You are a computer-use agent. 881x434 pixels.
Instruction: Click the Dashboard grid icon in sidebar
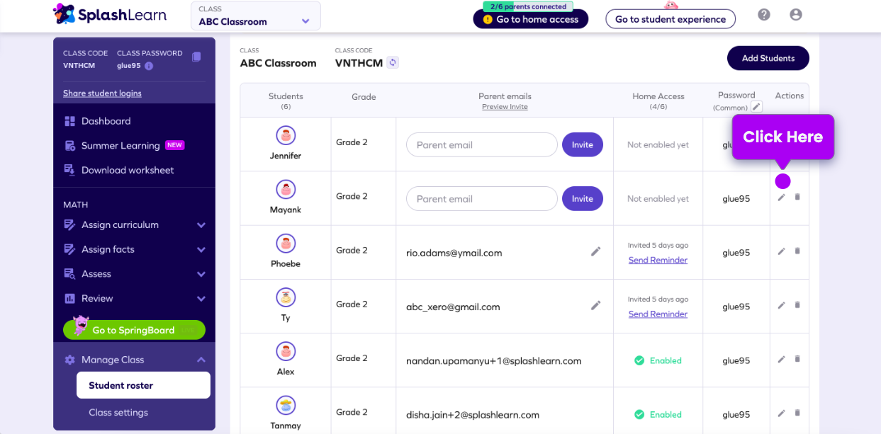[x=72, y=121]
